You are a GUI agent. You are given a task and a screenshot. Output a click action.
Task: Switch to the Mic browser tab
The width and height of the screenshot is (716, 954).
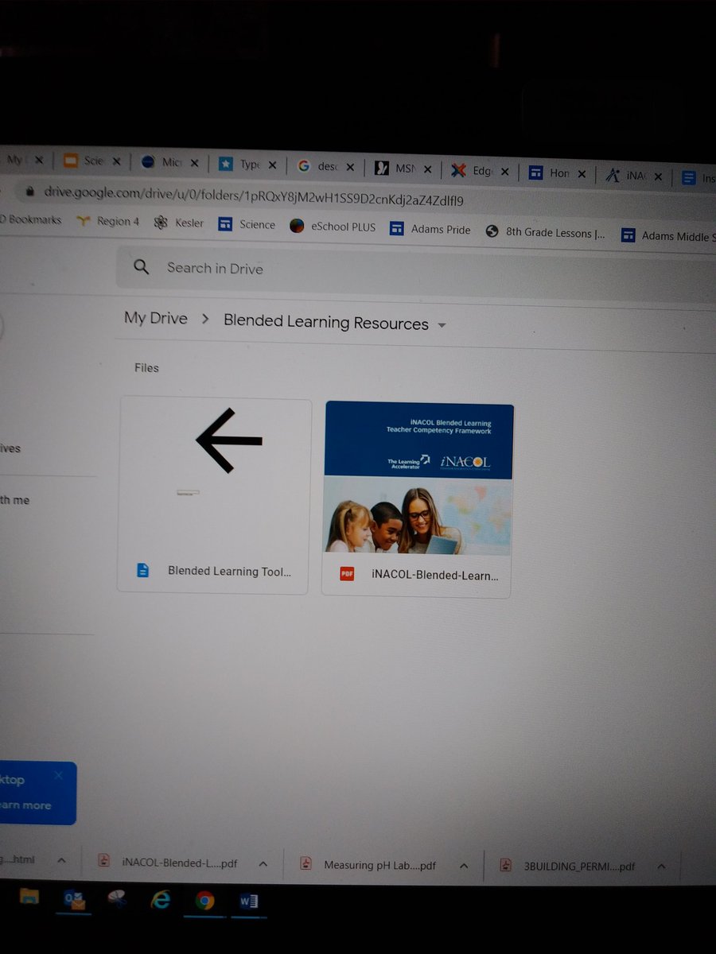pyautogui.click(x=161, y=162)
